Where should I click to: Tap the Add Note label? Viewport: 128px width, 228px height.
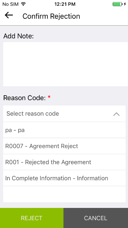18,36
